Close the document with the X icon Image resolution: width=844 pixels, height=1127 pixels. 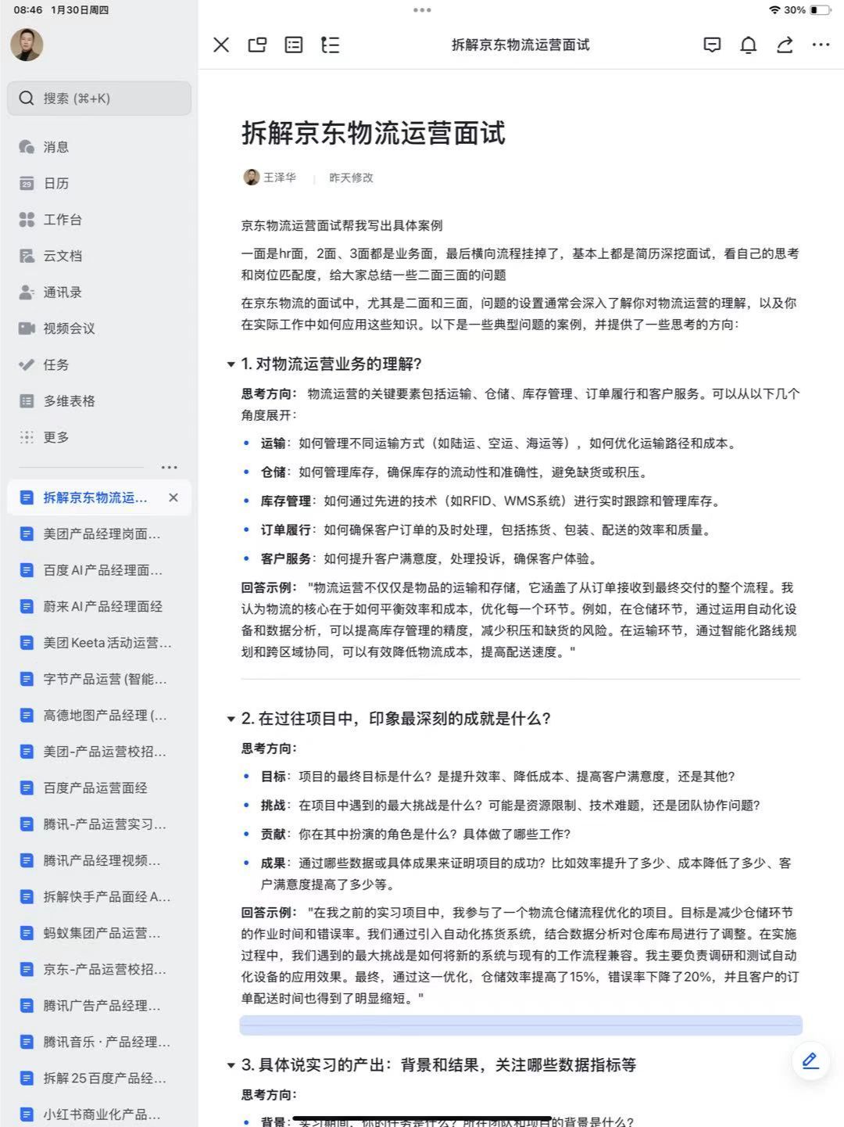click(221, 45)
